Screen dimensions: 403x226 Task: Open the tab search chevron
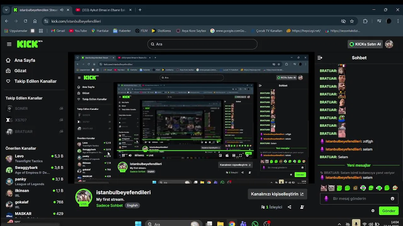click(6, 10)
